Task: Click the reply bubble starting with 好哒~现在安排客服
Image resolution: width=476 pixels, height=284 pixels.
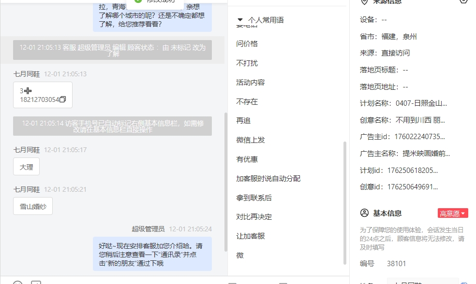Action: point(152,254)
